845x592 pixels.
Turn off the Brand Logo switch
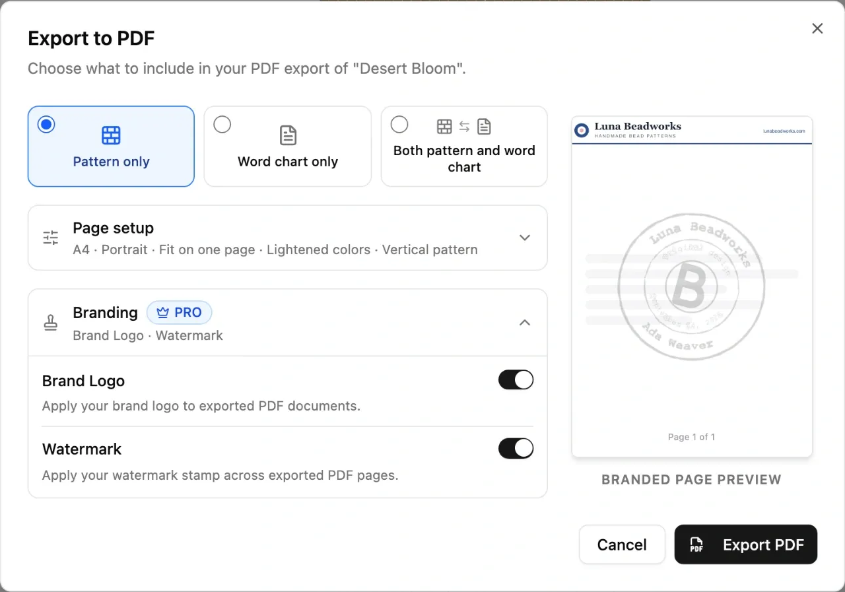(x=516, y=380)
